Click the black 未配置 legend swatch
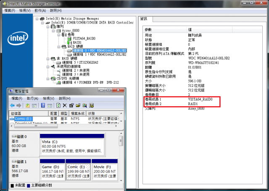269x191 pixels. (12, 186)
